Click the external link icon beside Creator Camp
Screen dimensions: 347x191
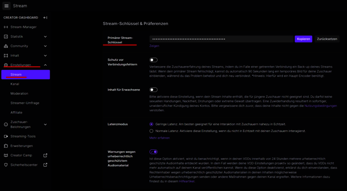(x=45, y=155)
